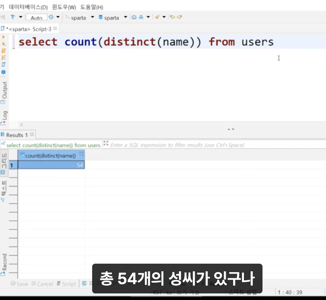
Task: Click explain execution plan icon
Action: (3, 58)
